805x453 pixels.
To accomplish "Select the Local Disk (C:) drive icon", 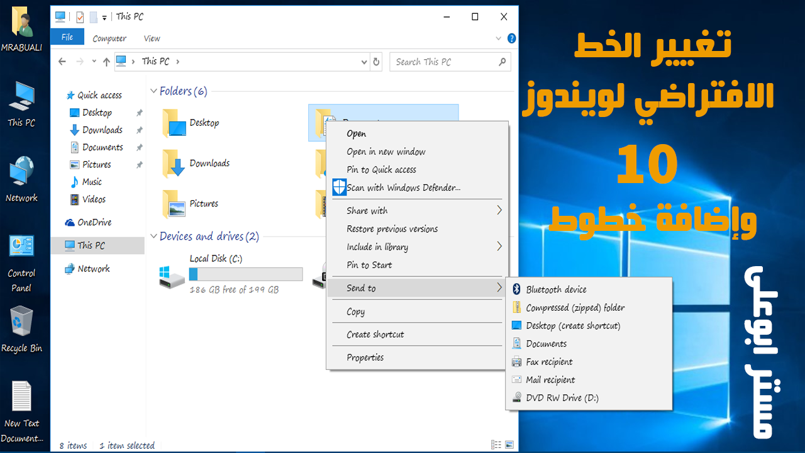I will tap(172, 276).
